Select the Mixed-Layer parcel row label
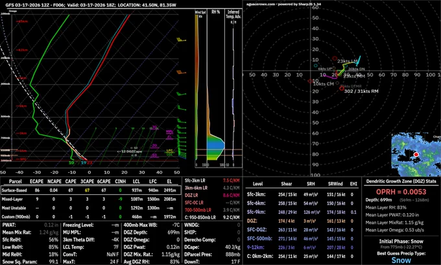The height and width of the screenshot is (265, 441). pos(14,199)
